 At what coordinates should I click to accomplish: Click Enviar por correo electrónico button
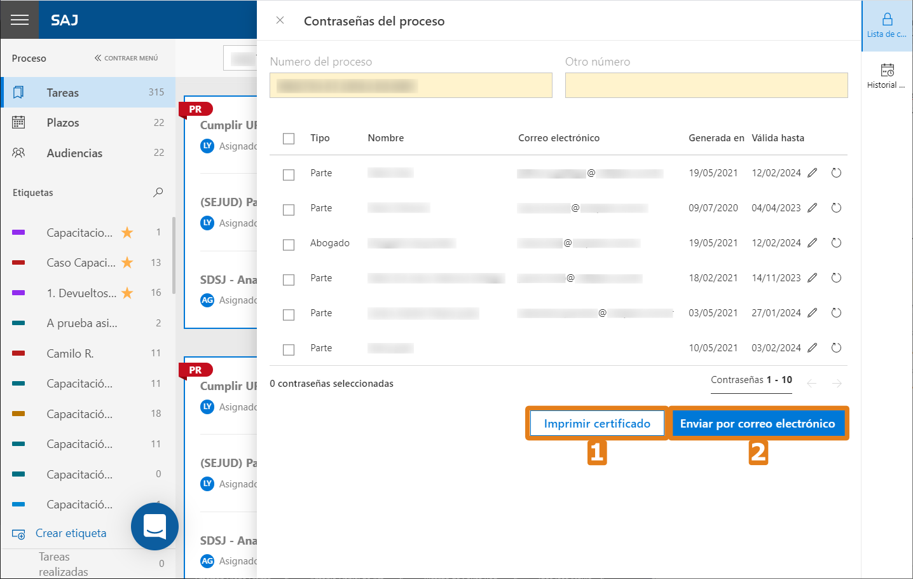click(758, 424)
